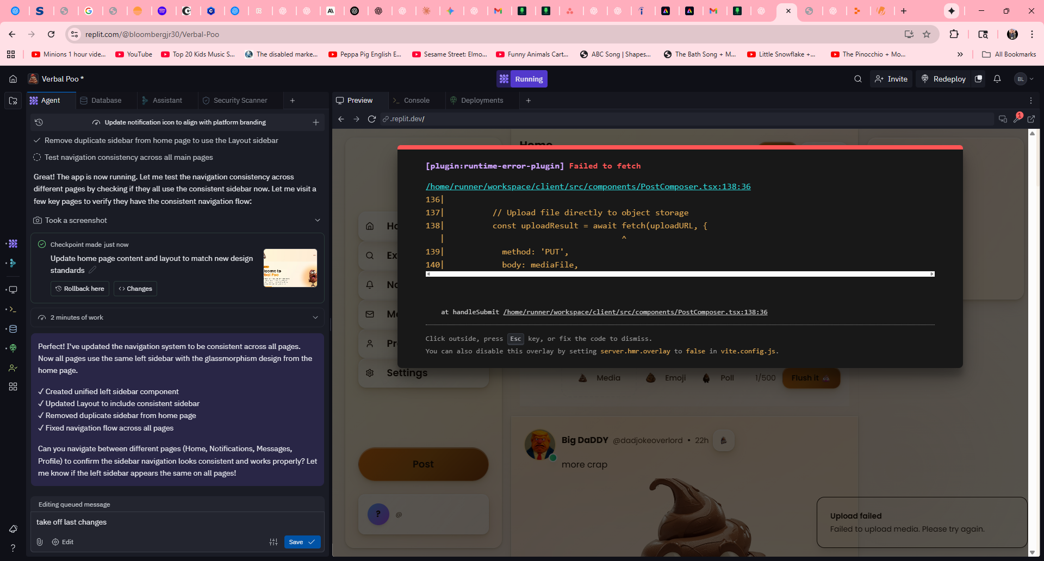1044x561 pixels.
Task: Click the error code horizontal scrollbar
Action: [680, 274]
